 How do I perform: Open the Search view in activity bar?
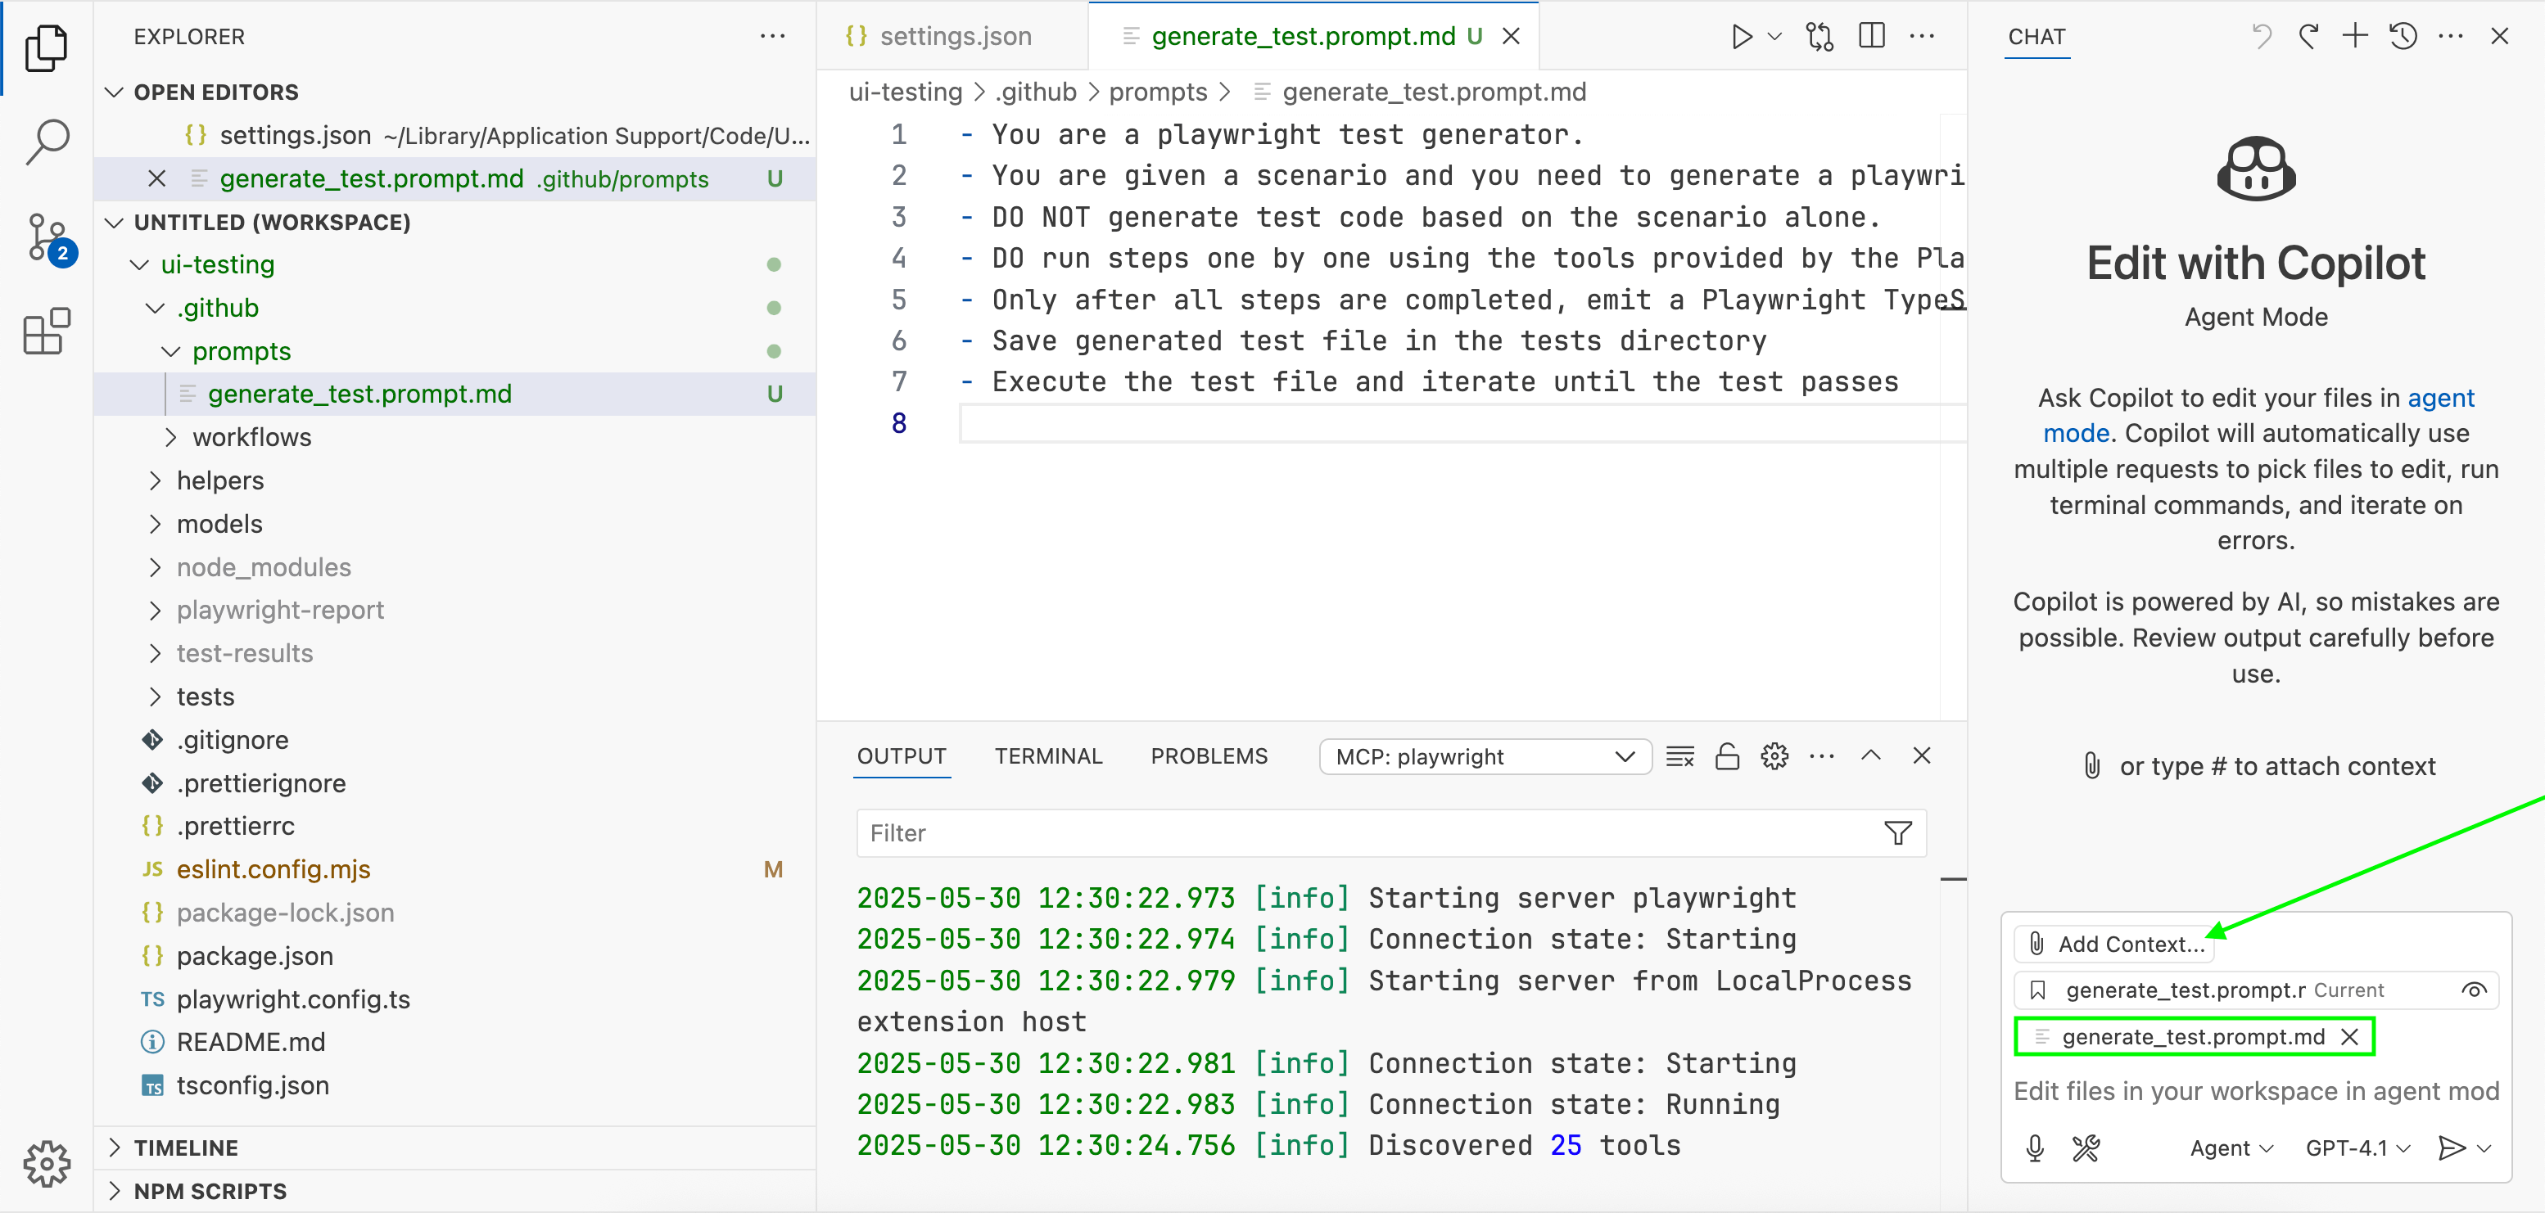(46, 142)
